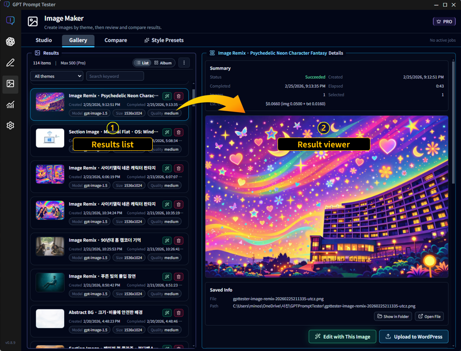Open the All themes dropdown

click(56, 76)
